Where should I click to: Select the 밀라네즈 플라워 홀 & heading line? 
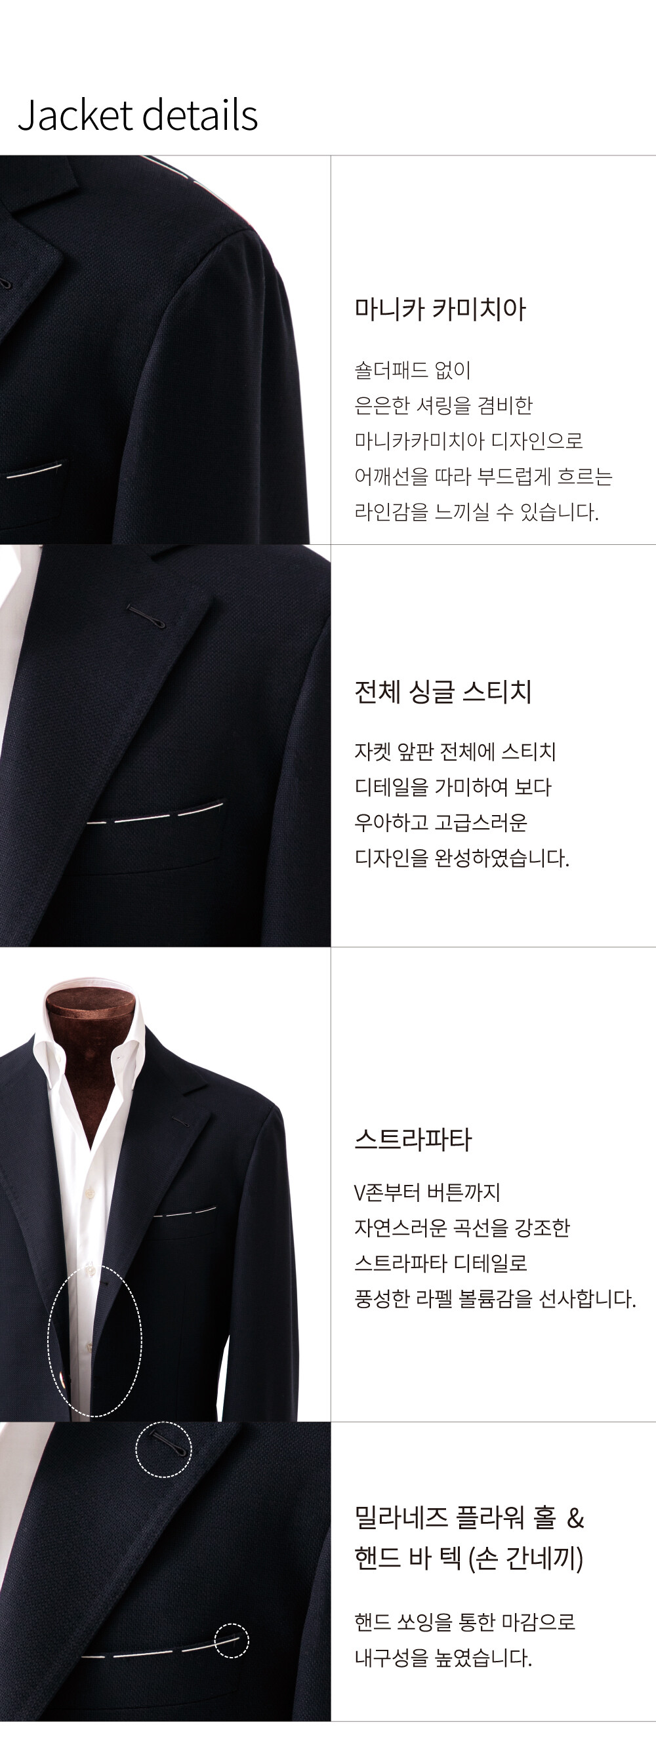[470, 1518]
